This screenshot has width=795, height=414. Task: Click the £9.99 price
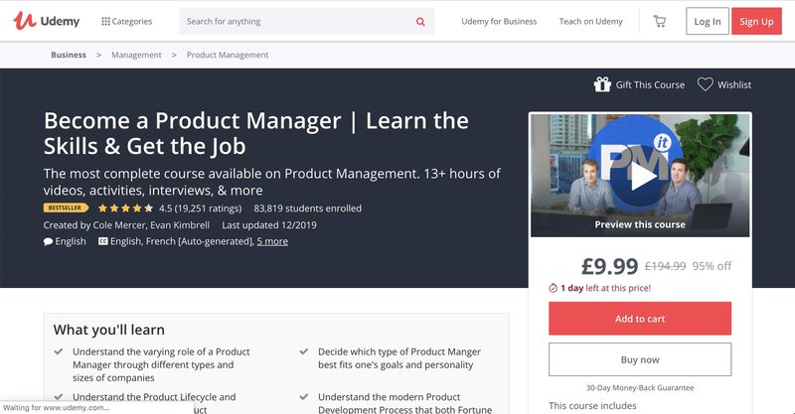coord(609,266)
